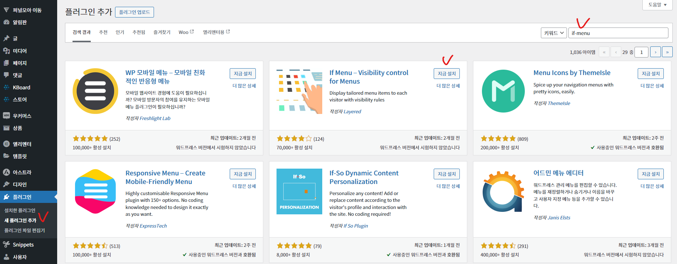Open the 키워드 search type dropdown
The width and height of the screenshot is (677, 264).
[554, 33]
